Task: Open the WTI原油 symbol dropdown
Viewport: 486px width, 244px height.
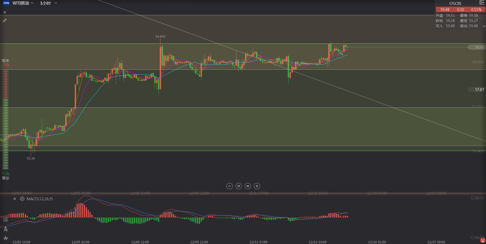Action: [x=23, y=3]
